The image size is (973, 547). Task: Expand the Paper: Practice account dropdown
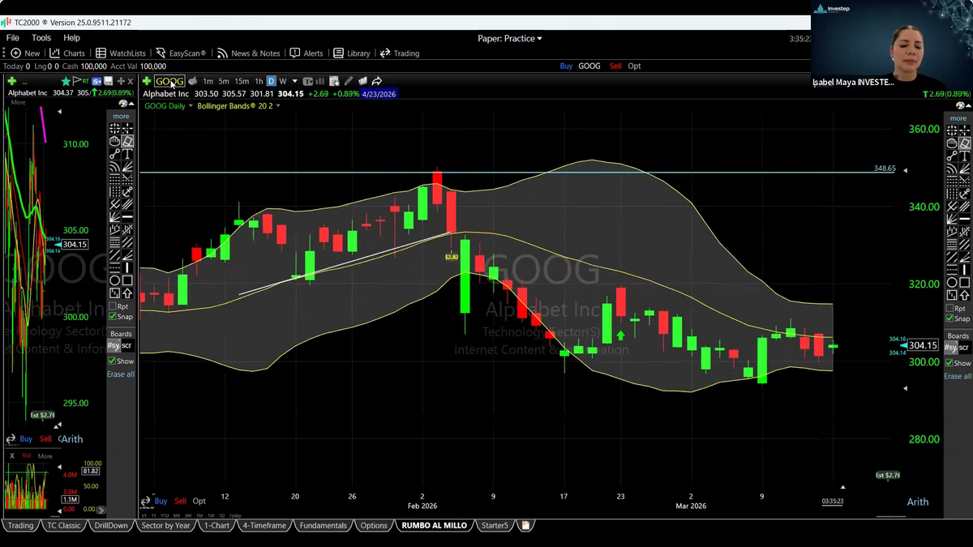[510, 38]
